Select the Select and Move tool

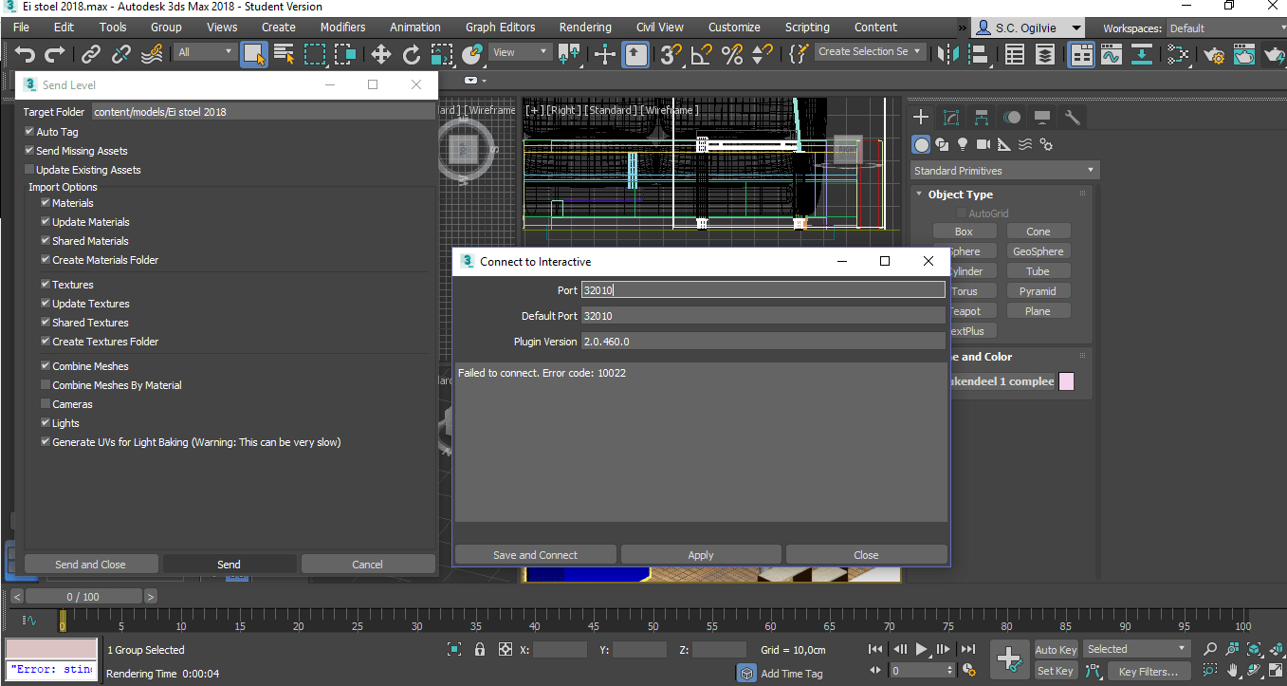(x=380, y=54)
